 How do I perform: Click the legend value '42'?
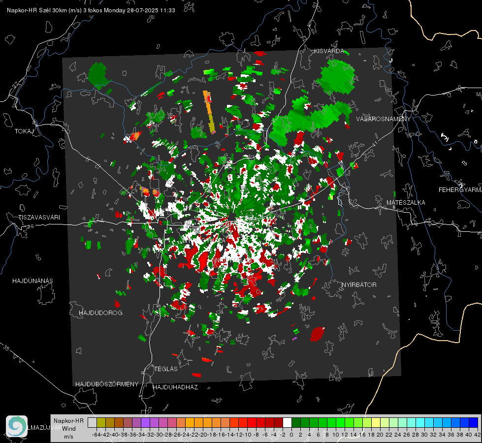pyautogui.click(x=478, y=435)
